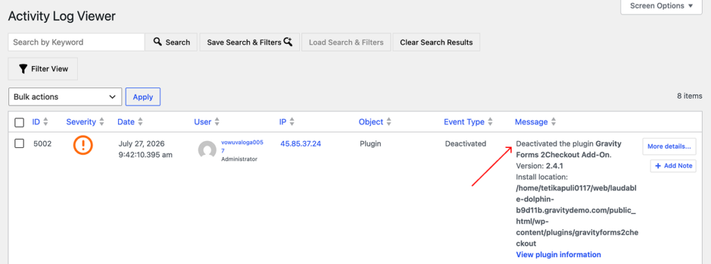Screen dimensions: 711x264
Task: Sort the table by Object header
Action: pyautogui.click(x=371, y=122)
